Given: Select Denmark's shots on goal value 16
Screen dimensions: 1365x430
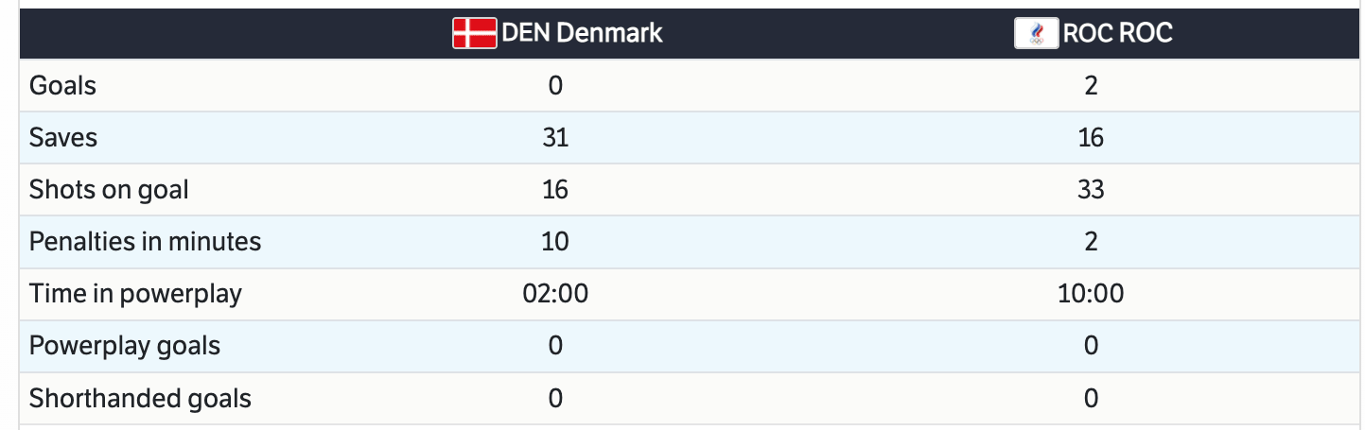Looking at the screenshot, I should click(555, 190).
